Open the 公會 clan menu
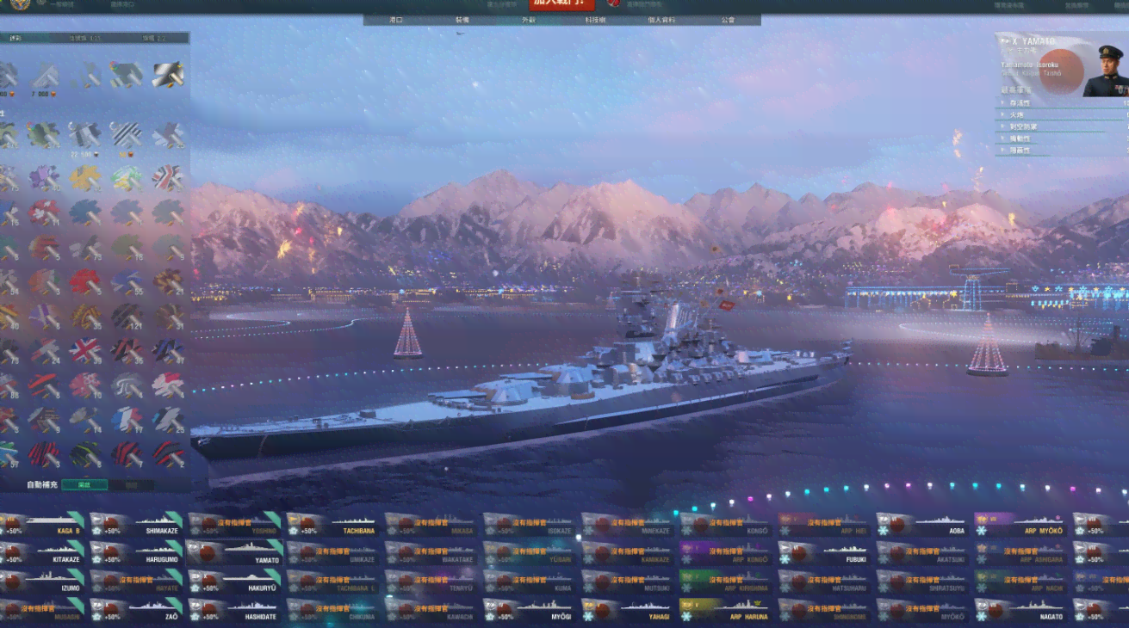1129x628 pixels. click(x=728, y=19)
